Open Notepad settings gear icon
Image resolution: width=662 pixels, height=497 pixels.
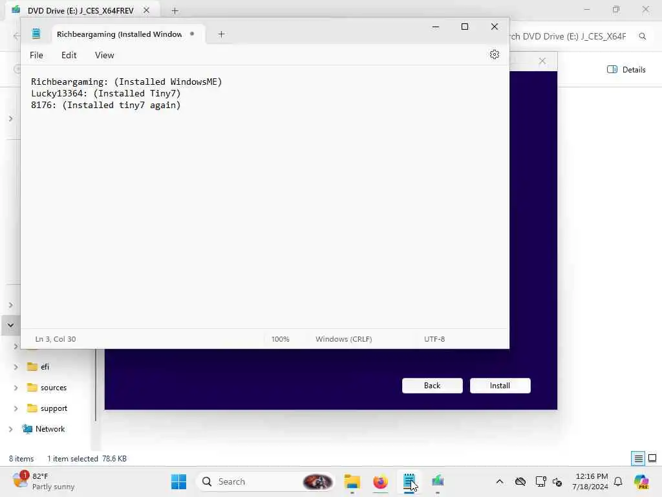pyautogui.click(x=495, y=54)
